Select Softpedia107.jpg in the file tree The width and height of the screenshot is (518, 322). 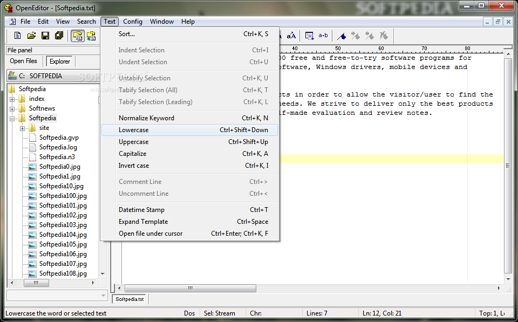pos(63,264)
